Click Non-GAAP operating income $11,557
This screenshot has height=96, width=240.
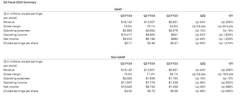126,83
